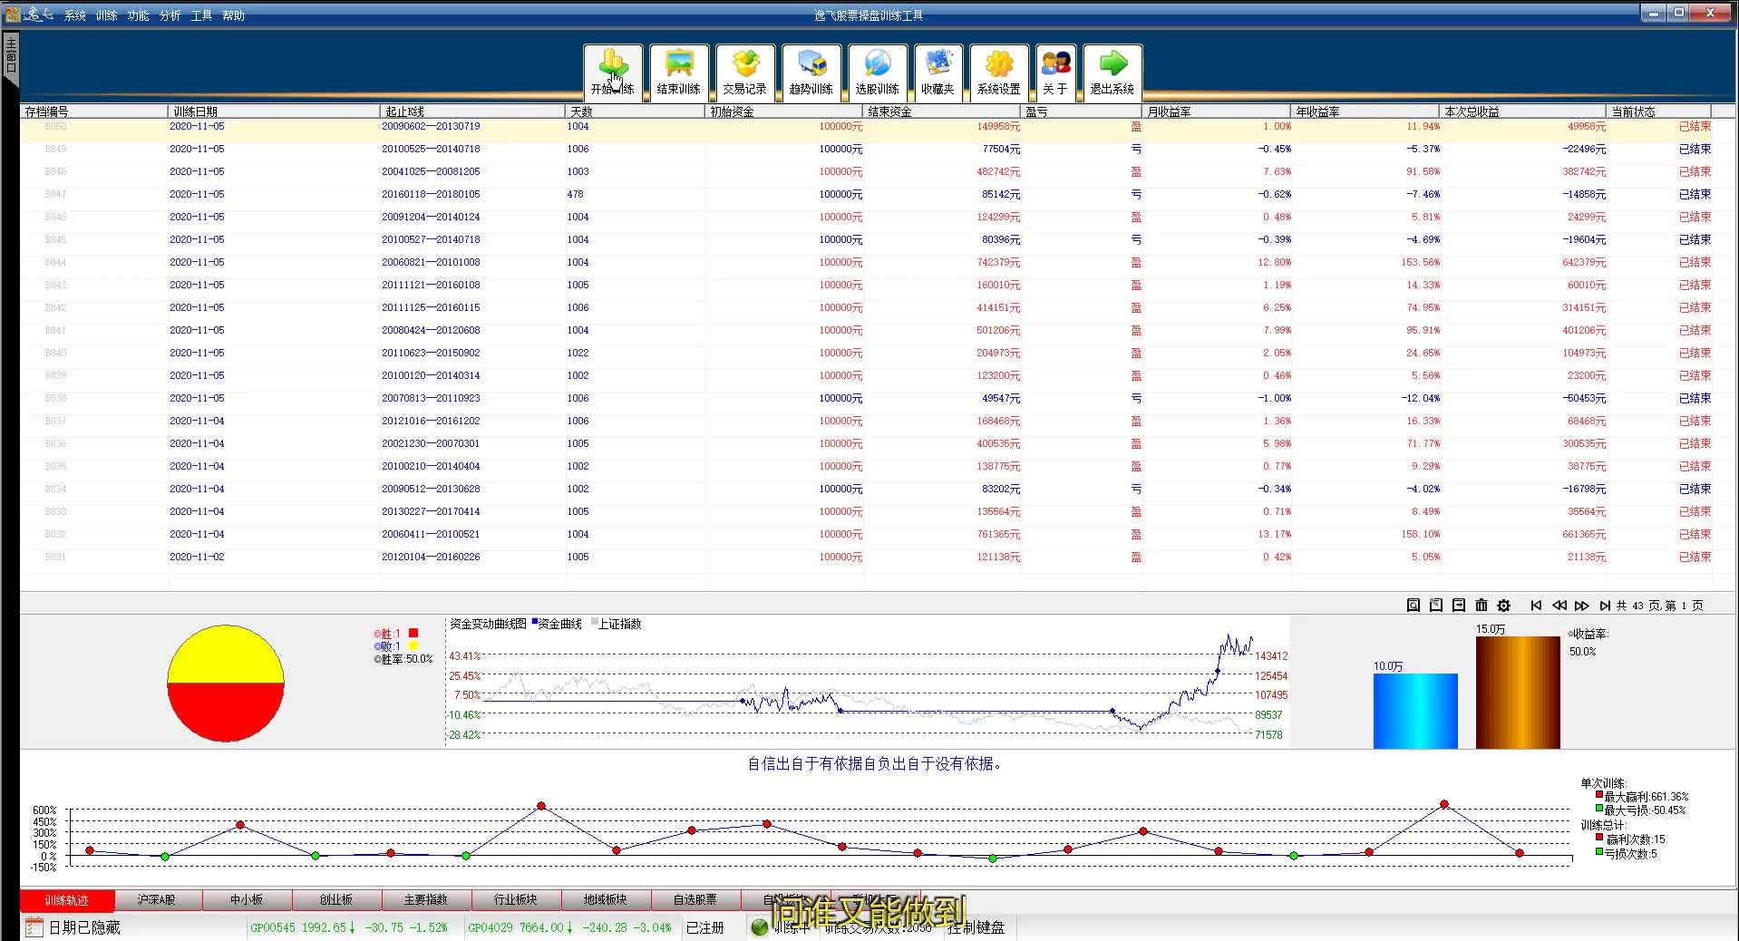This screenshot has width=1739, height=941.
Task: Open the 帮助 menu
Action: pyautogui.click(x=233, y=15)
